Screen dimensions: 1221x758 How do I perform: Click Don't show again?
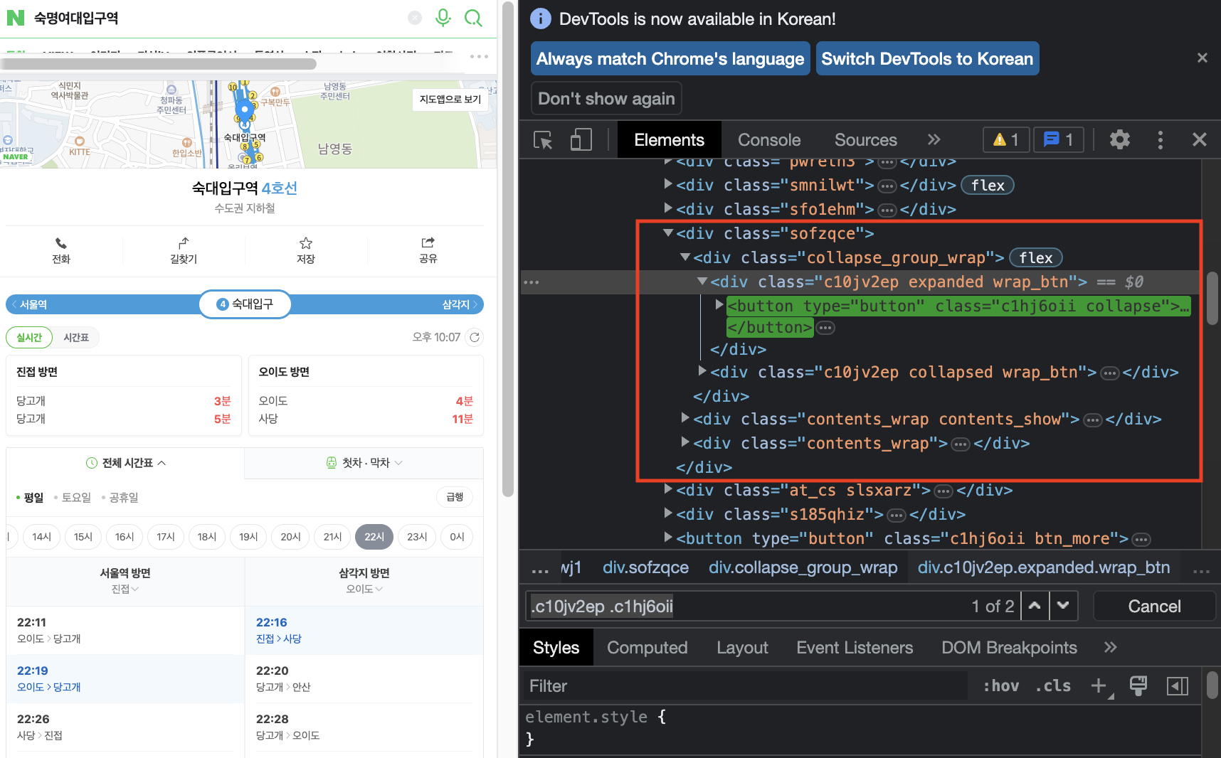pyautogui.click(x=606, y=98)
